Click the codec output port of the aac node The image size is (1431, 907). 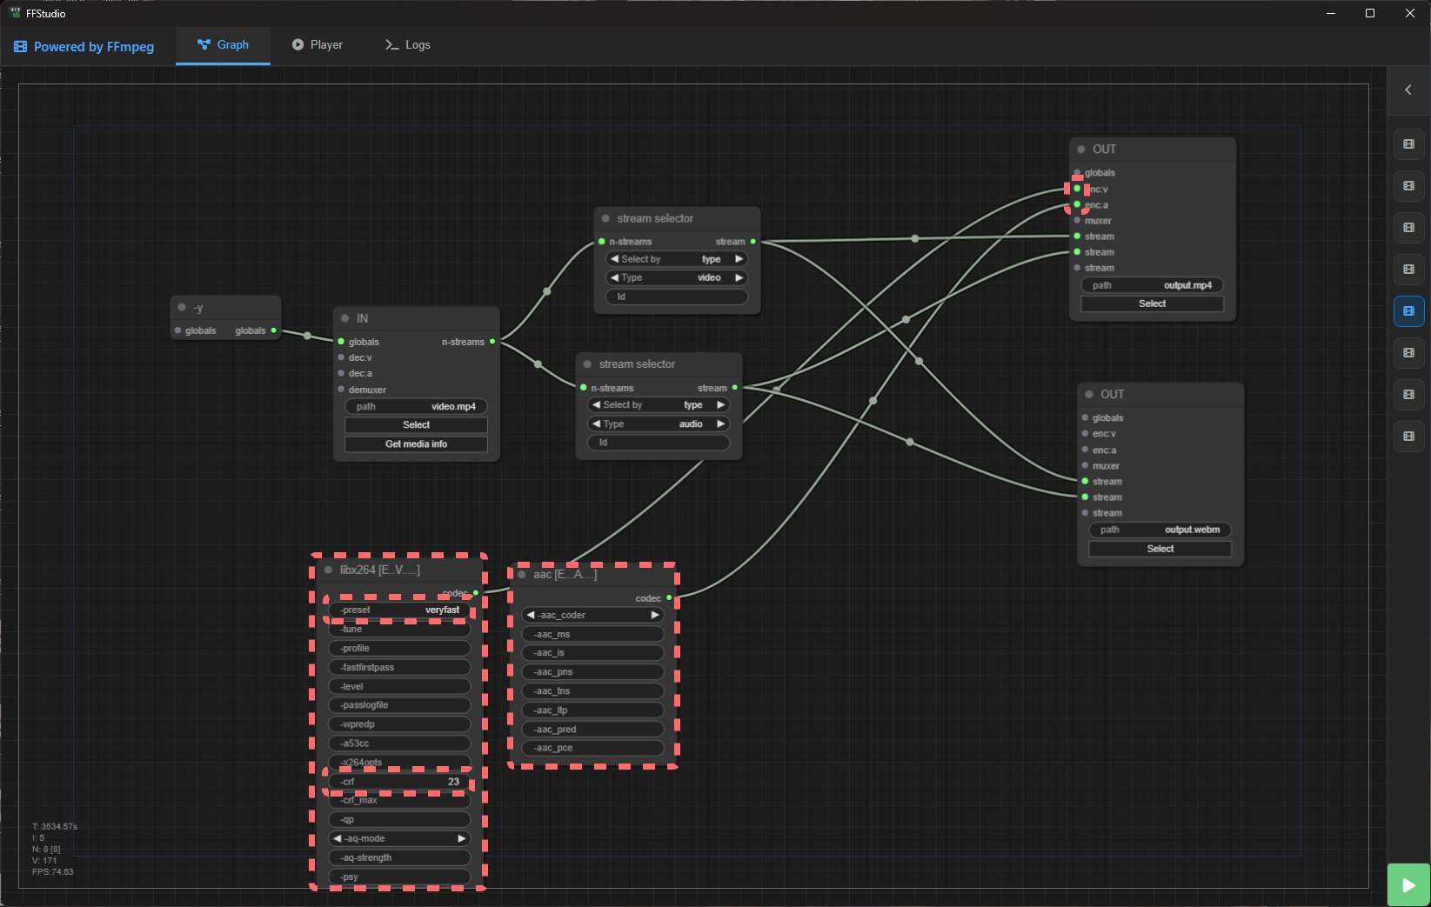point(669,598)
